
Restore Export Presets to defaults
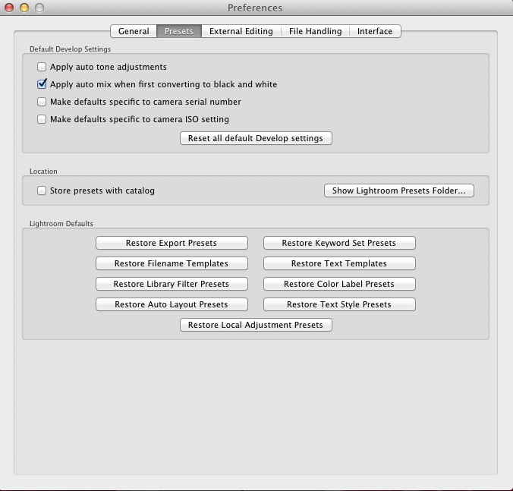tap(172, 243)
